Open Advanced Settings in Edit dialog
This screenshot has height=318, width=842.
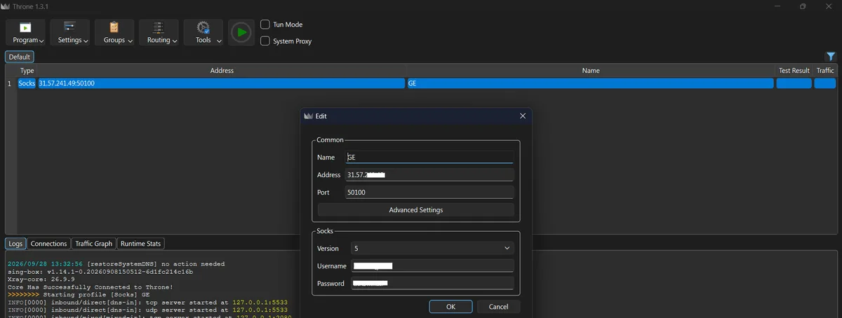(x=416, y=210)
